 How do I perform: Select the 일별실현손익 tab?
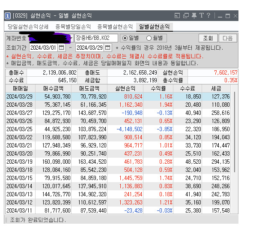155,27
